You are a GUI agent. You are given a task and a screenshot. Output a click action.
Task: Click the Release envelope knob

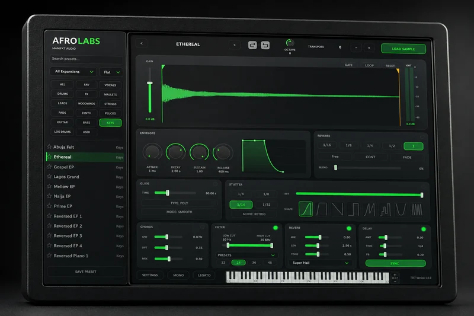tap(223, 153)
